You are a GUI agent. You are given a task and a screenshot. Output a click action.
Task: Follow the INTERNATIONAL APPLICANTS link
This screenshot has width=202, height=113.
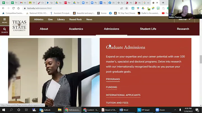point(123,95)
